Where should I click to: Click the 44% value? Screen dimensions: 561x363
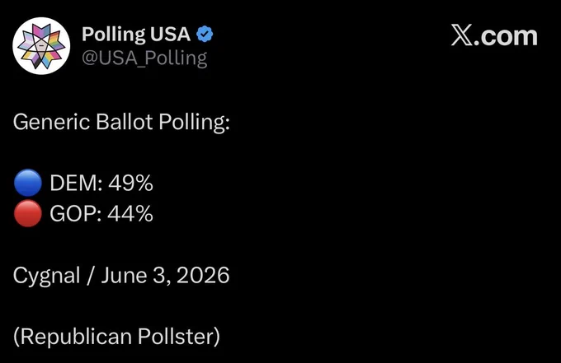tap(130, 214)
